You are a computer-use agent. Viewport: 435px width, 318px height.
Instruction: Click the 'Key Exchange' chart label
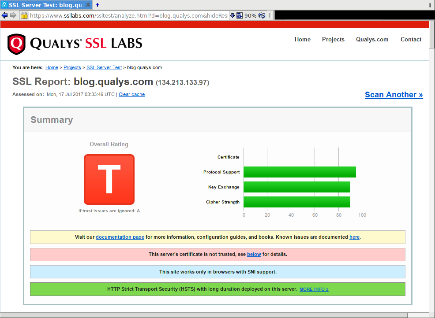pos(224,187)
